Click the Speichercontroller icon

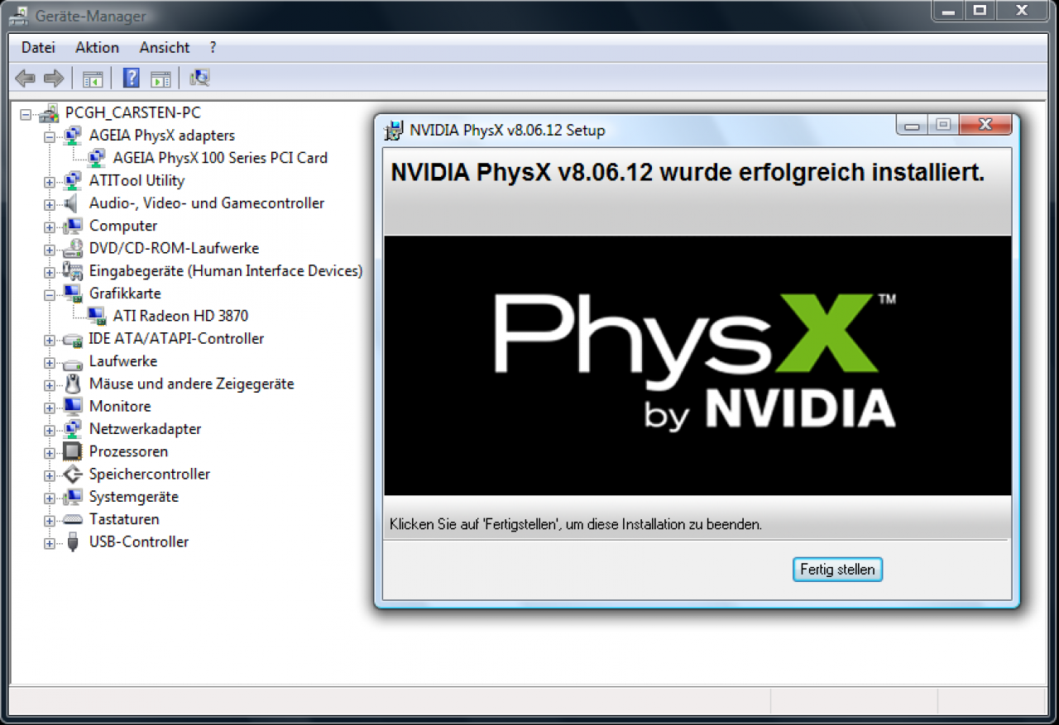click(73, 475)
